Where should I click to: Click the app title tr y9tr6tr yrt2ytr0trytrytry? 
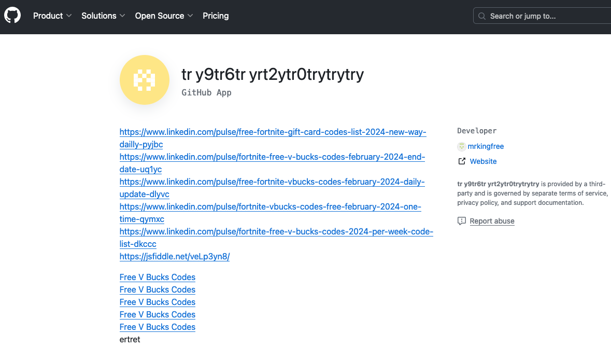coord(273,74)
